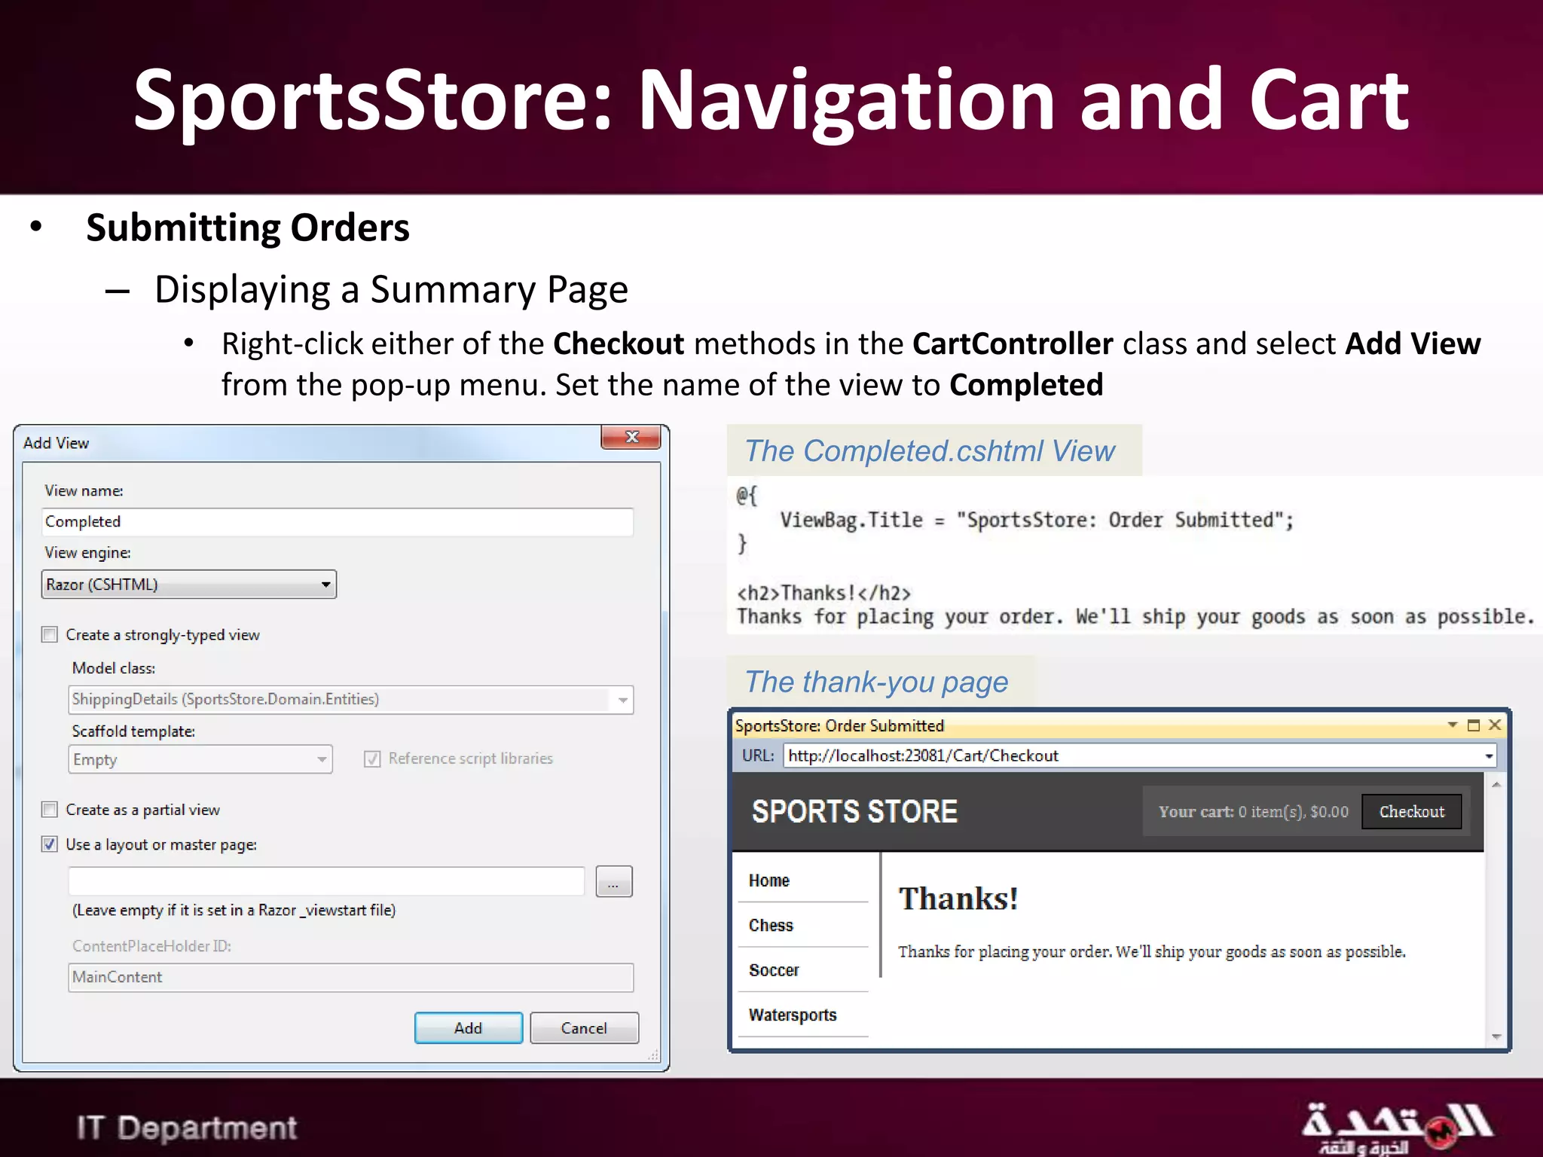Close the Add View dialog with the X button

[631, 437]
